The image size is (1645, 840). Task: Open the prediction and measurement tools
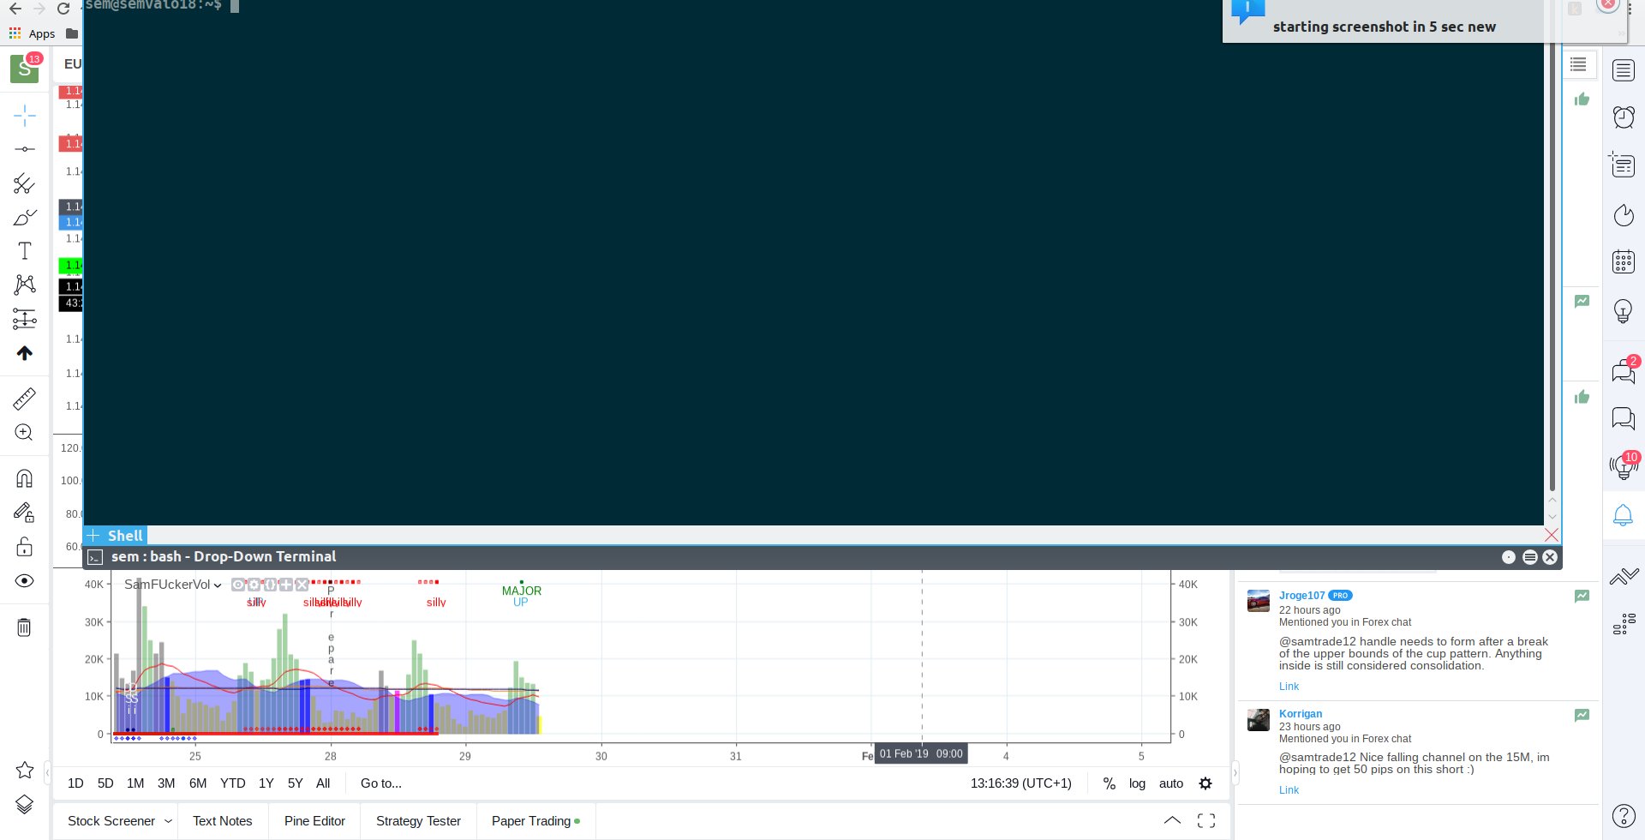pos(24,319)
